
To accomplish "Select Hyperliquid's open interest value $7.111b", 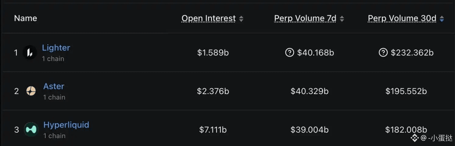I will click(213, 130).
